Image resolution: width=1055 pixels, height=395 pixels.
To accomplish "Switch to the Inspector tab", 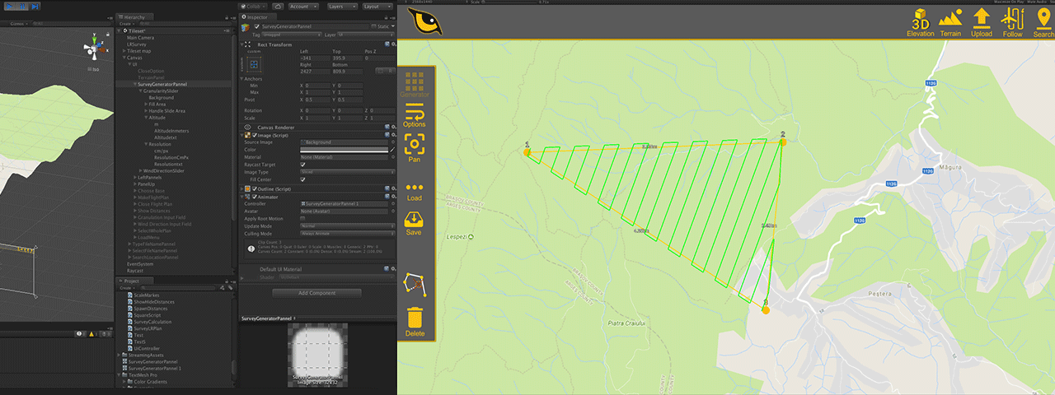I will coord(257,16).
